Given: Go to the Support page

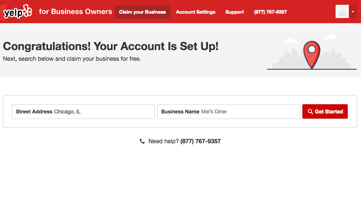Looking at the screenshot, I should [235, 12].
